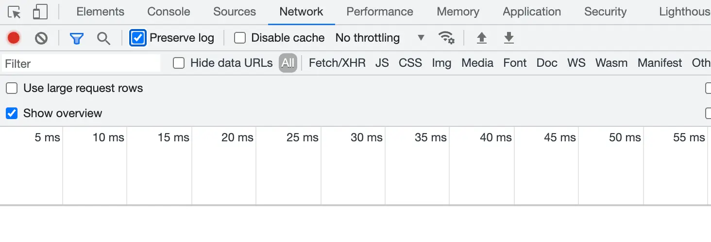The width and height of the screenshot is (711, 242).
Task: Stop recording network log
Action: point(14,38)
